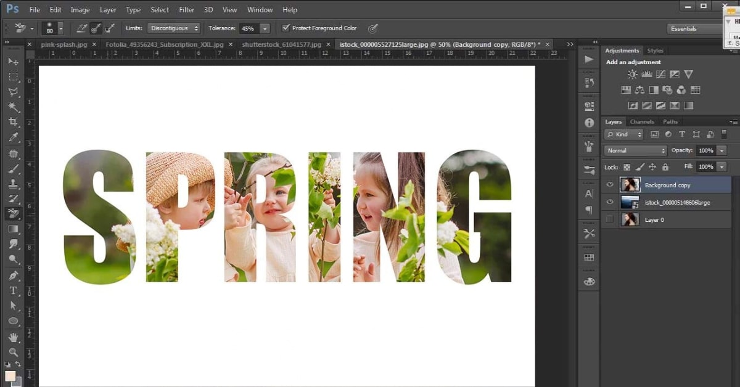Open the Image menu
Screen dimensions: 740x387
[80, 10]
